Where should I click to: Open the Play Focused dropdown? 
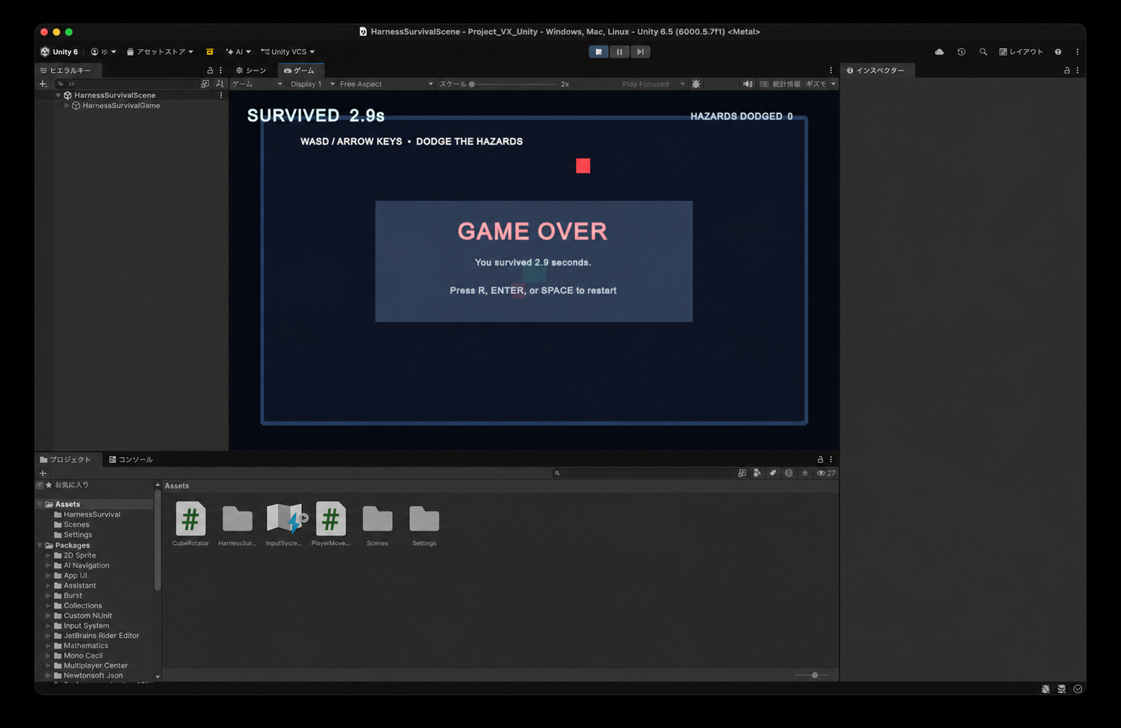click(653, 84)
